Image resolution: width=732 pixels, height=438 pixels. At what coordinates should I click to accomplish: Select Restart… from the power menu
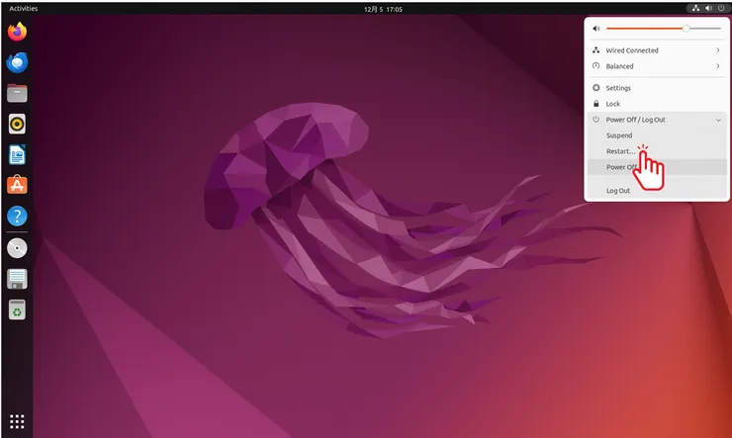[620, 151]
